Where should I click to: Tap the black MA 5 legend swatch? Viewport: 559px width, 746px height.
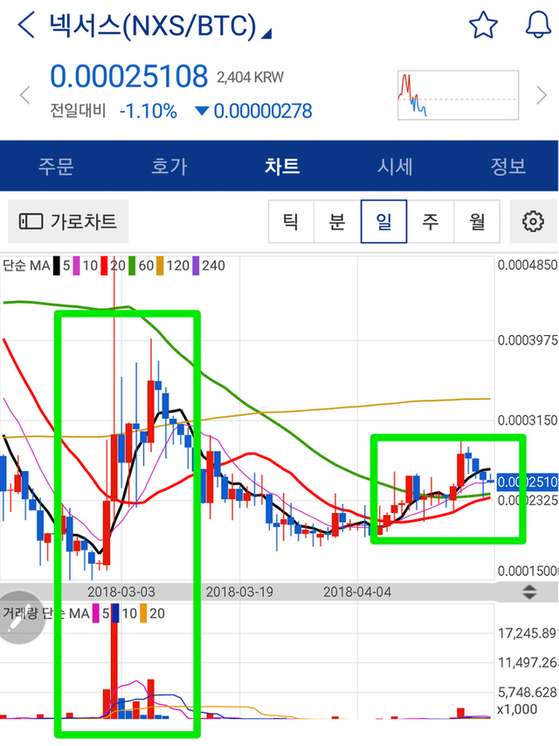[57, 265]
